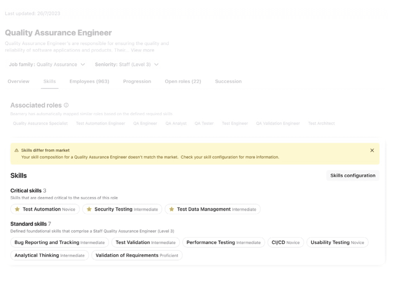The image size is (395, 291).
Task: Open the Employees (963) tab
Action: (x=89, y=82)
